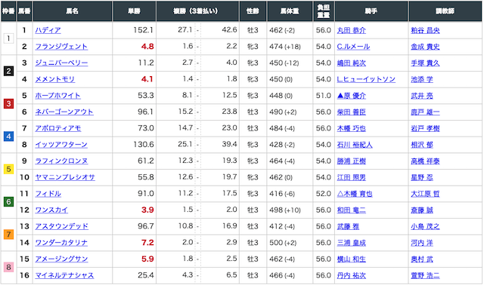
Task: Open horse link ハディア
Action: point(48,30)
